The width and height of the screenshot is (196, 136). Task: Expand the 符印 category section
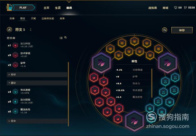(37, 75)
